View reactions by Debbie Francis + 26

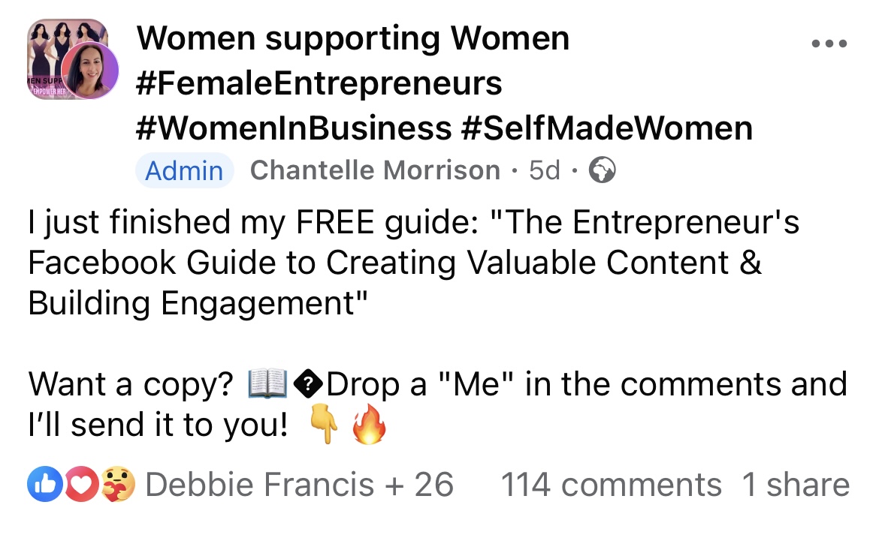point(299,485)
